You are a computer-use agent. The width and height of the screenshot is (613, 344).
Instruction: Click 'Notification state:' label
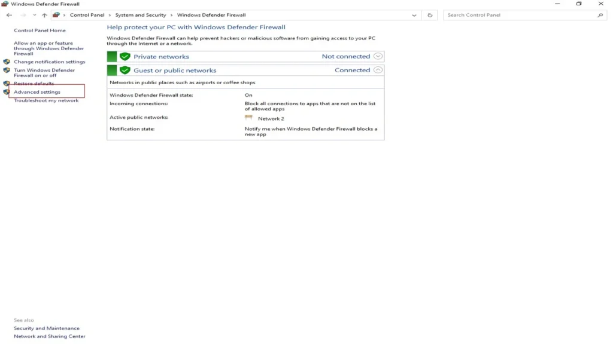(132, 129)
